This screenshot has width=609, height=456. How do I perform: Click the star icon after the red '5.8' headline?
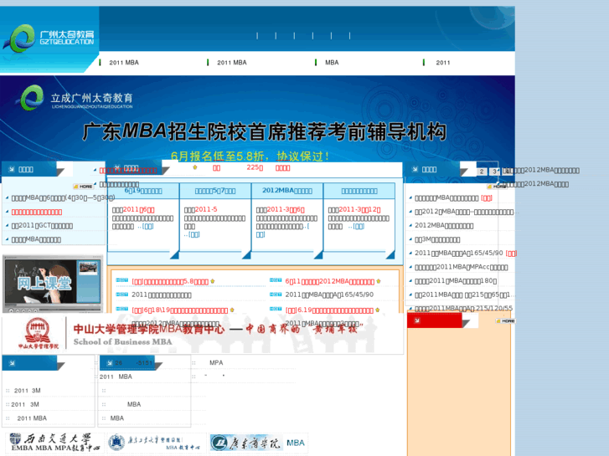coord(213,281)
